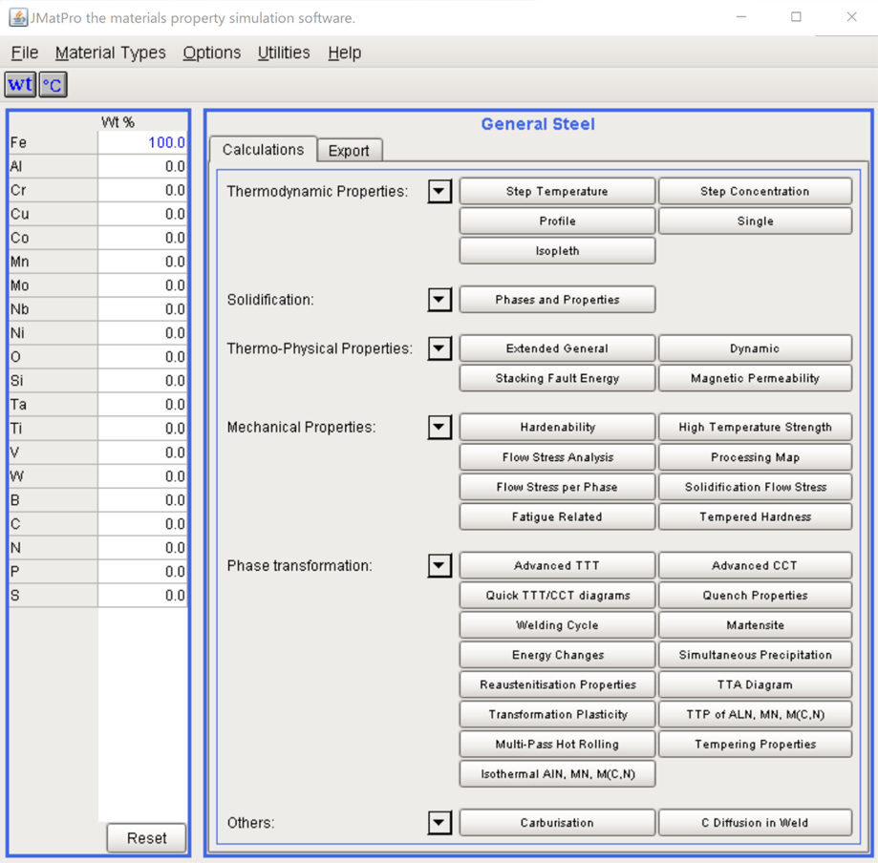Screen dimensions: 878x863
Task: Open the File menu
Action: pyautogui.click(x=25, y=53)
